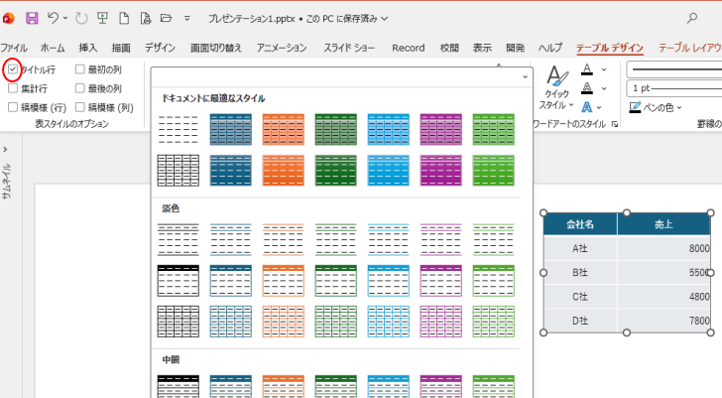Screen dimensions: 722x398
Task: Enable the 縞模様 (行) checkbox
Action: click(13, 107)
